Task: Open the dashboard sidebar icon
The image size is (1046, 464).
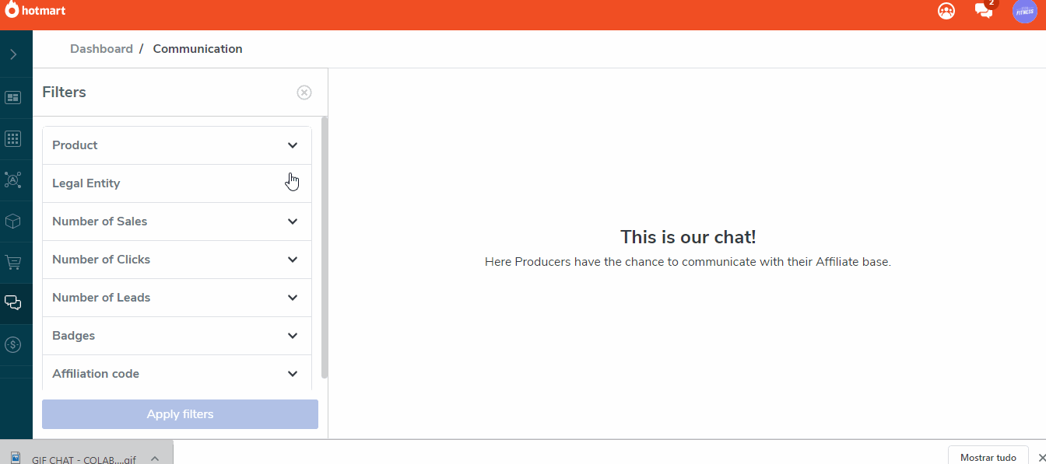Action: tap(13, 97)
